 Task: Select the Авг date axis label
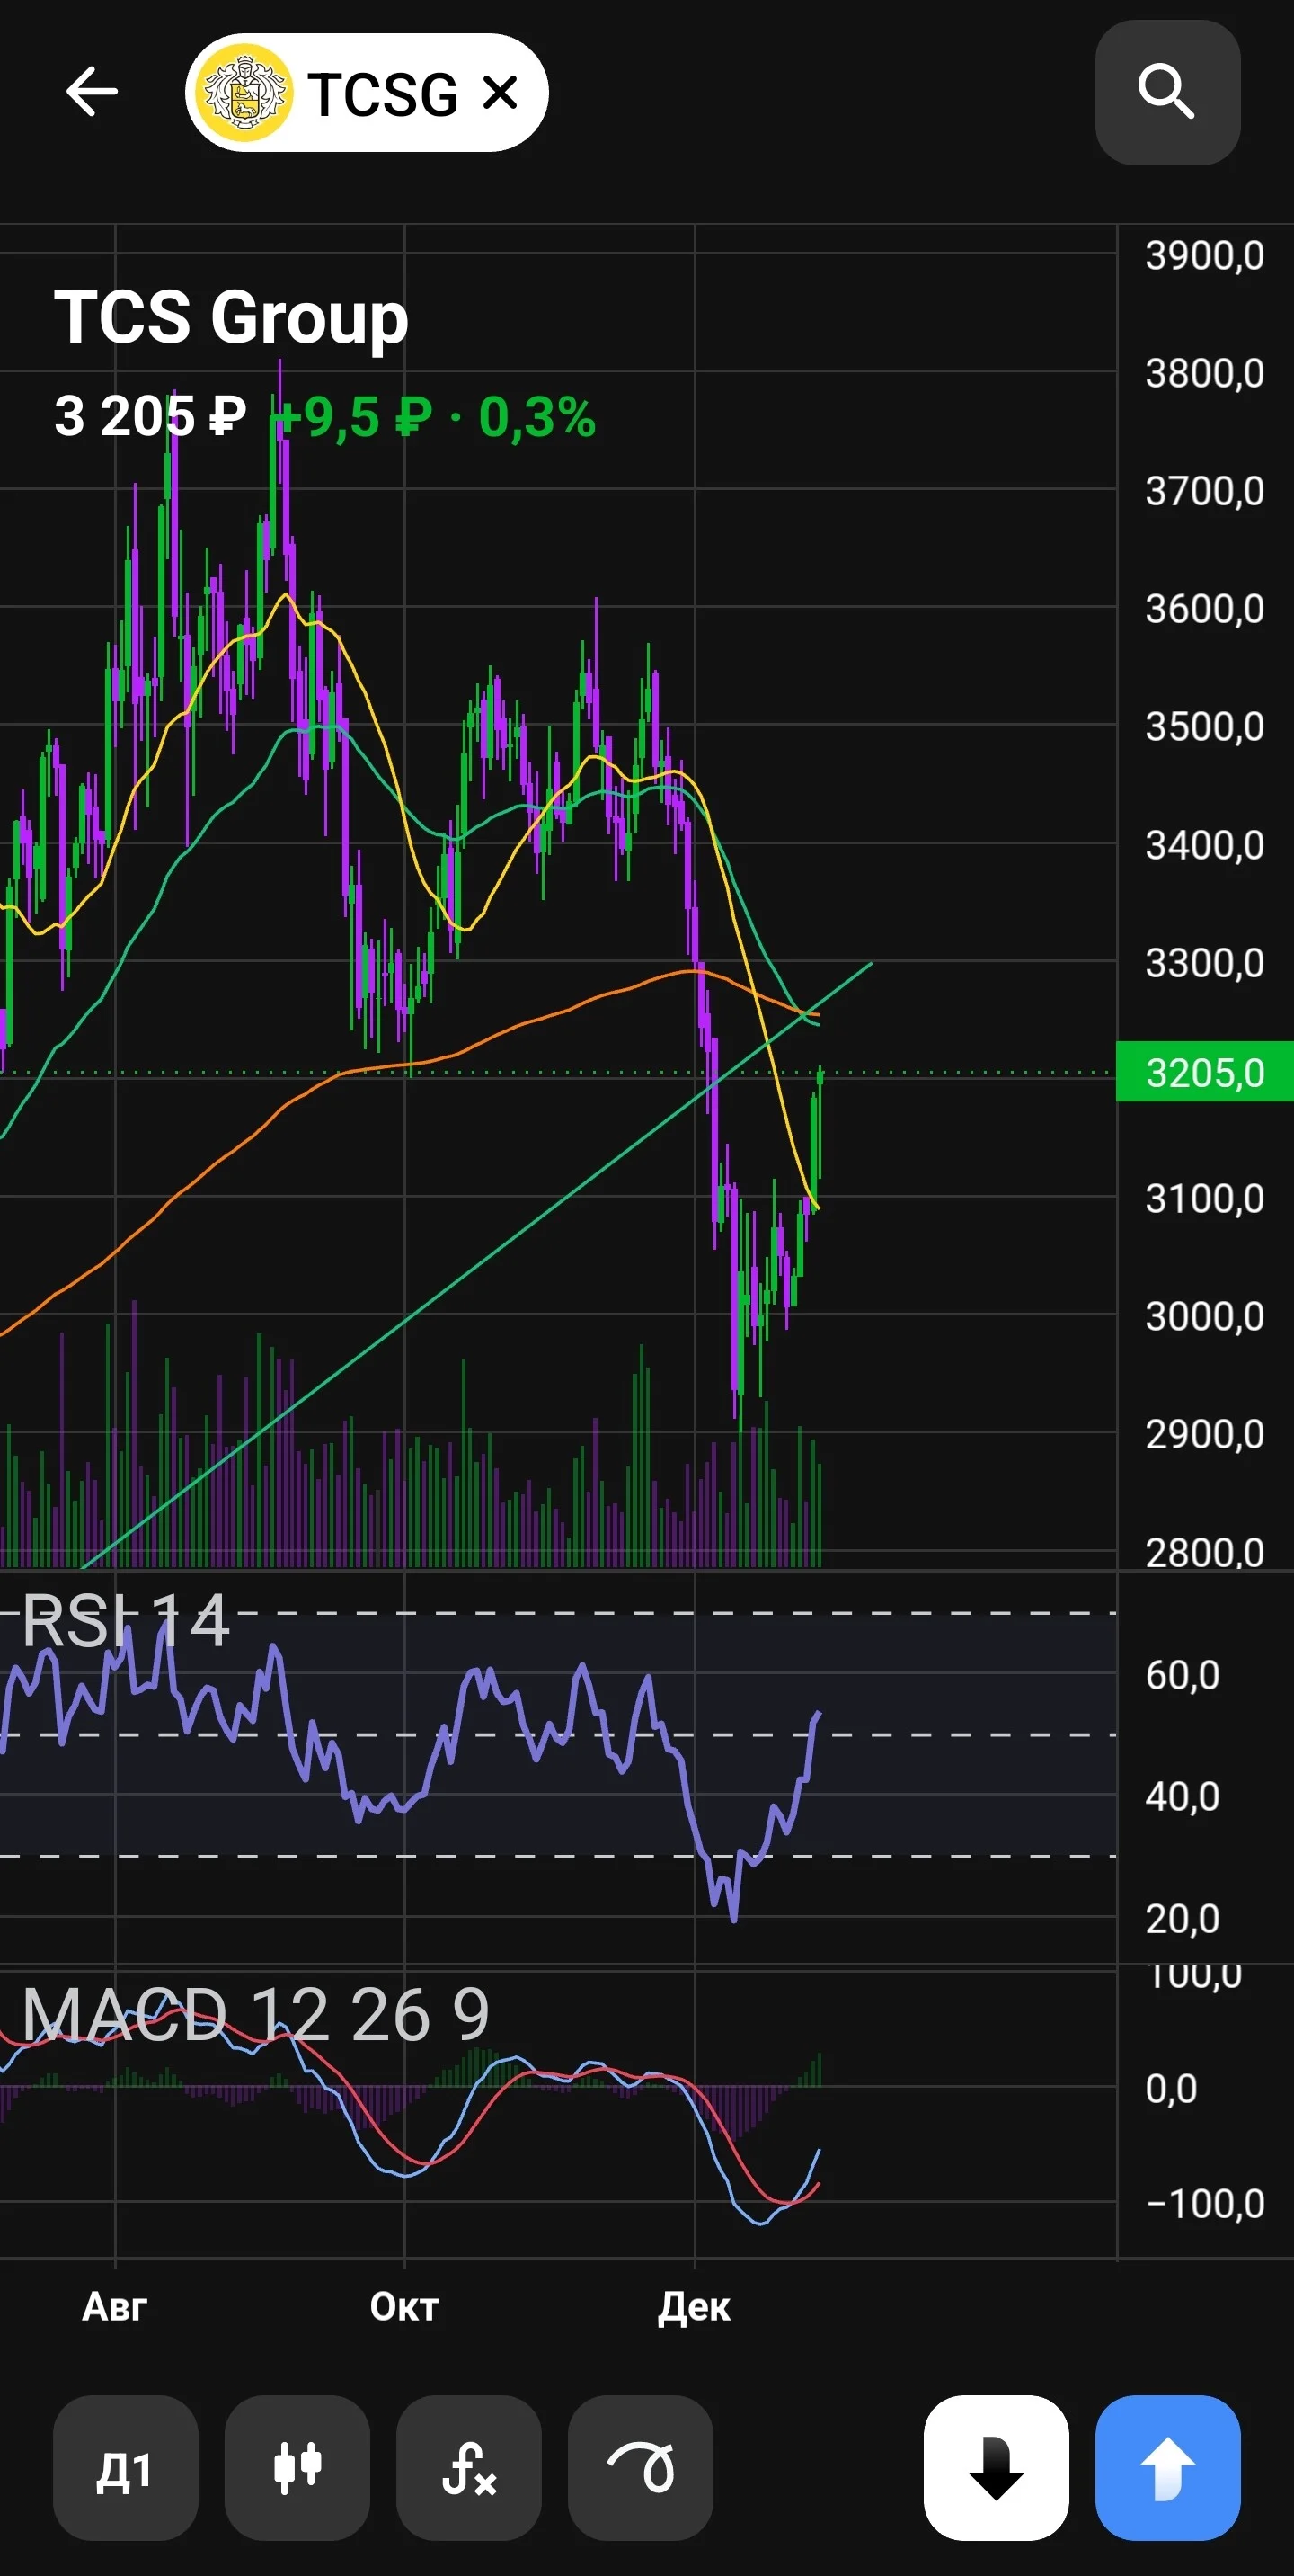tap(115, 2307)
